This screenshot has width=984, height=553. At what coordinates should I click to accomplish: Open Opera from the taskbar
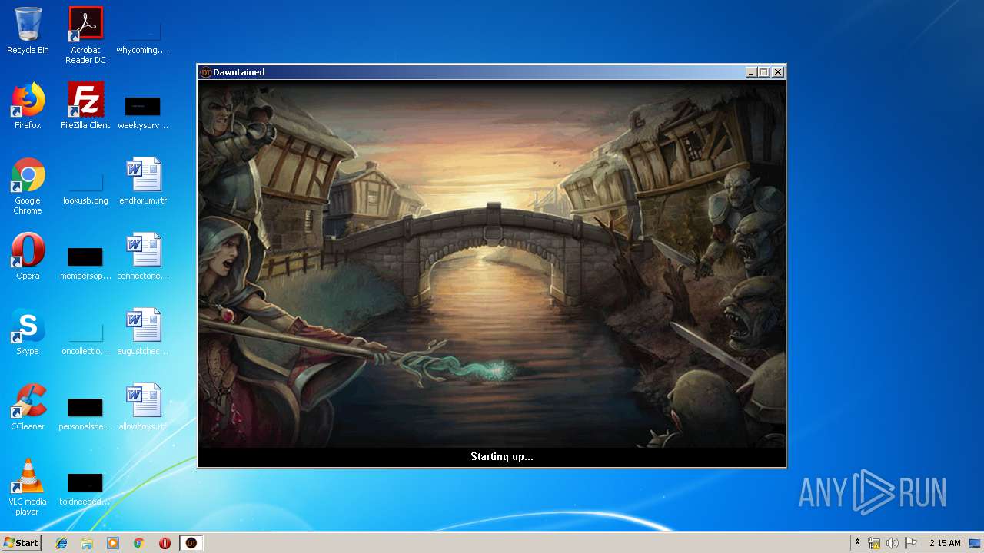(165, 543)
